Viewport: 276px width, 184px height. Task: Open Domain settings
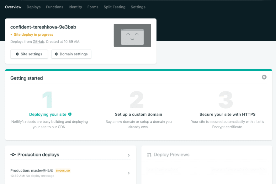71,54
